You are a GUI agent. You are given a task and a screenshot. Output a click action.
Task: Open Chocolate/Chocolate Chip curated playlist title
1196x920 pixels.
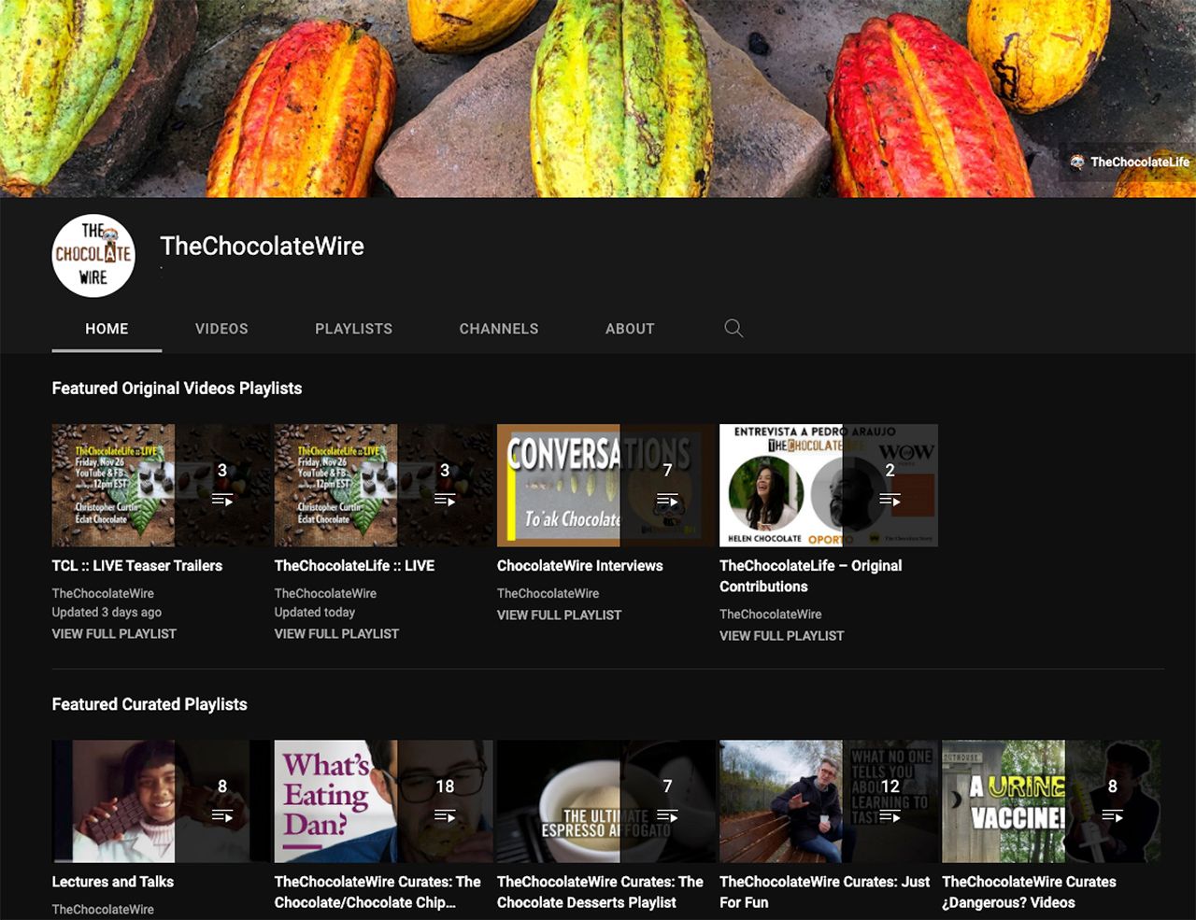(x=377, y=891)
